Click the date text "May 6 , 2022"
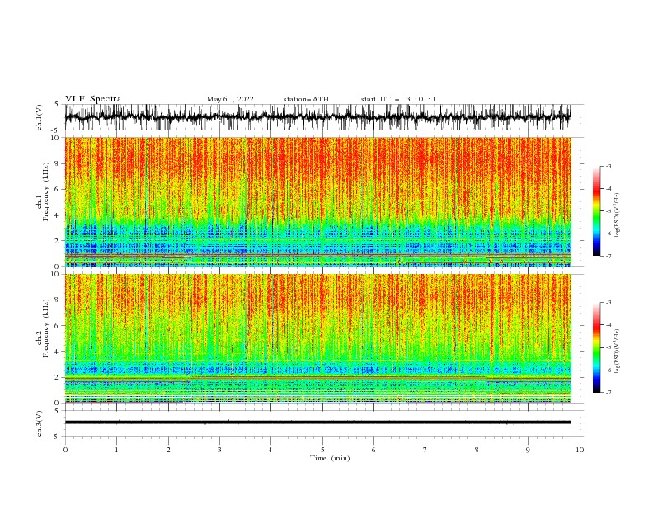 [230, 99]
